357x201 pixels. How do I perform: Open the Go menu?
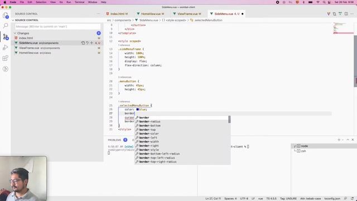61,2
